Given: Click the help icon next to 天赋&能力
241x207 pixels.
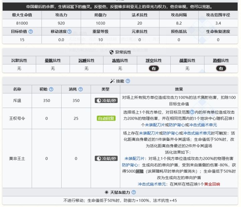Looking at the screenshot, I should pyautogui.click(x=134, y=192).
